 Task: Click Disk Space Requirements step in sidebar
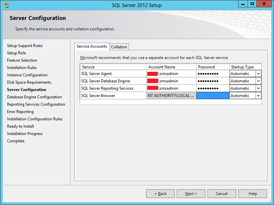pos(29,82)
